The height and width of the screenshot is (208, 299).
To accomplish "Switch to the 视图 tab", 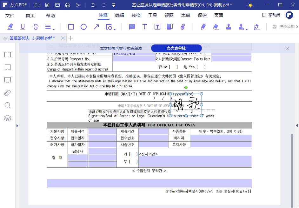I will 169,15.
